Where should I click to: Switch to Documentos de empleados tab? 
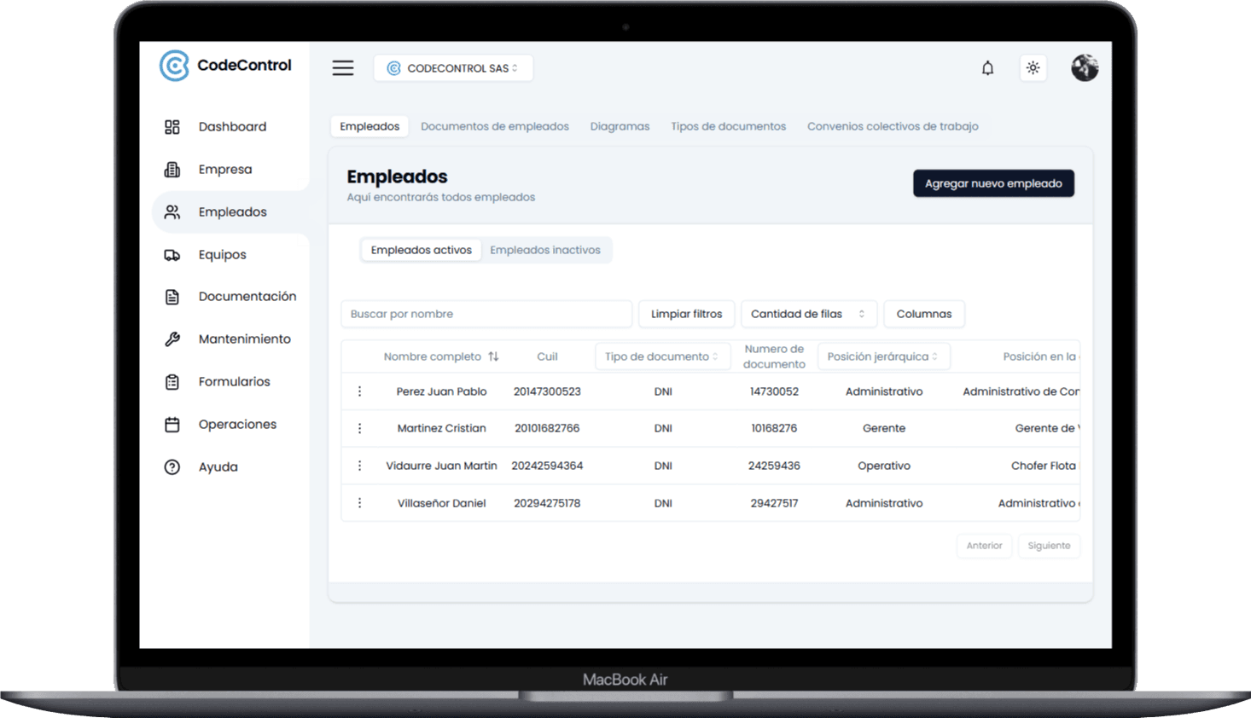point(494,126)
